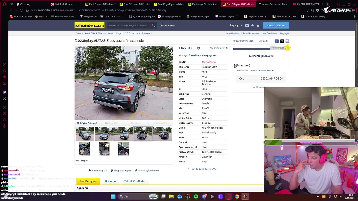The height and width of the screenshot is (201, 358).
Task: Click Yazdır print link
Action: pos(264,41)
